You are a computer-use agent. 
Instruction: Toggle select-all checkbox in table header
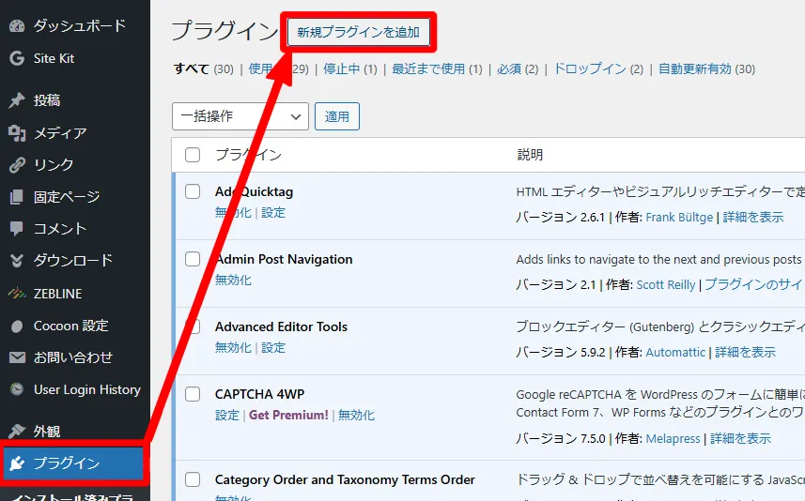pyautogui.click(x=193, y=155)
